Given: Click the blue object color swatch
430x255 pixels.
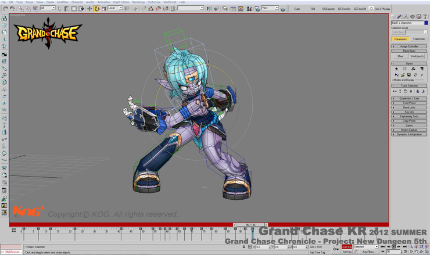Looking at the screenshot, I should click(x=425, y=23).
